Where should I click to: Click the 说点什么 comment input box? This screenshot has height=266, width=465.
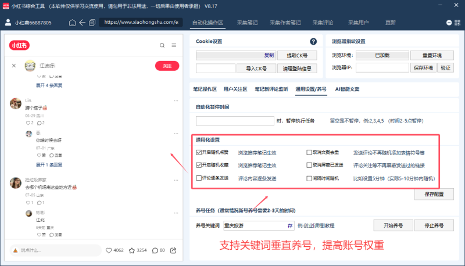pos(55,250)
